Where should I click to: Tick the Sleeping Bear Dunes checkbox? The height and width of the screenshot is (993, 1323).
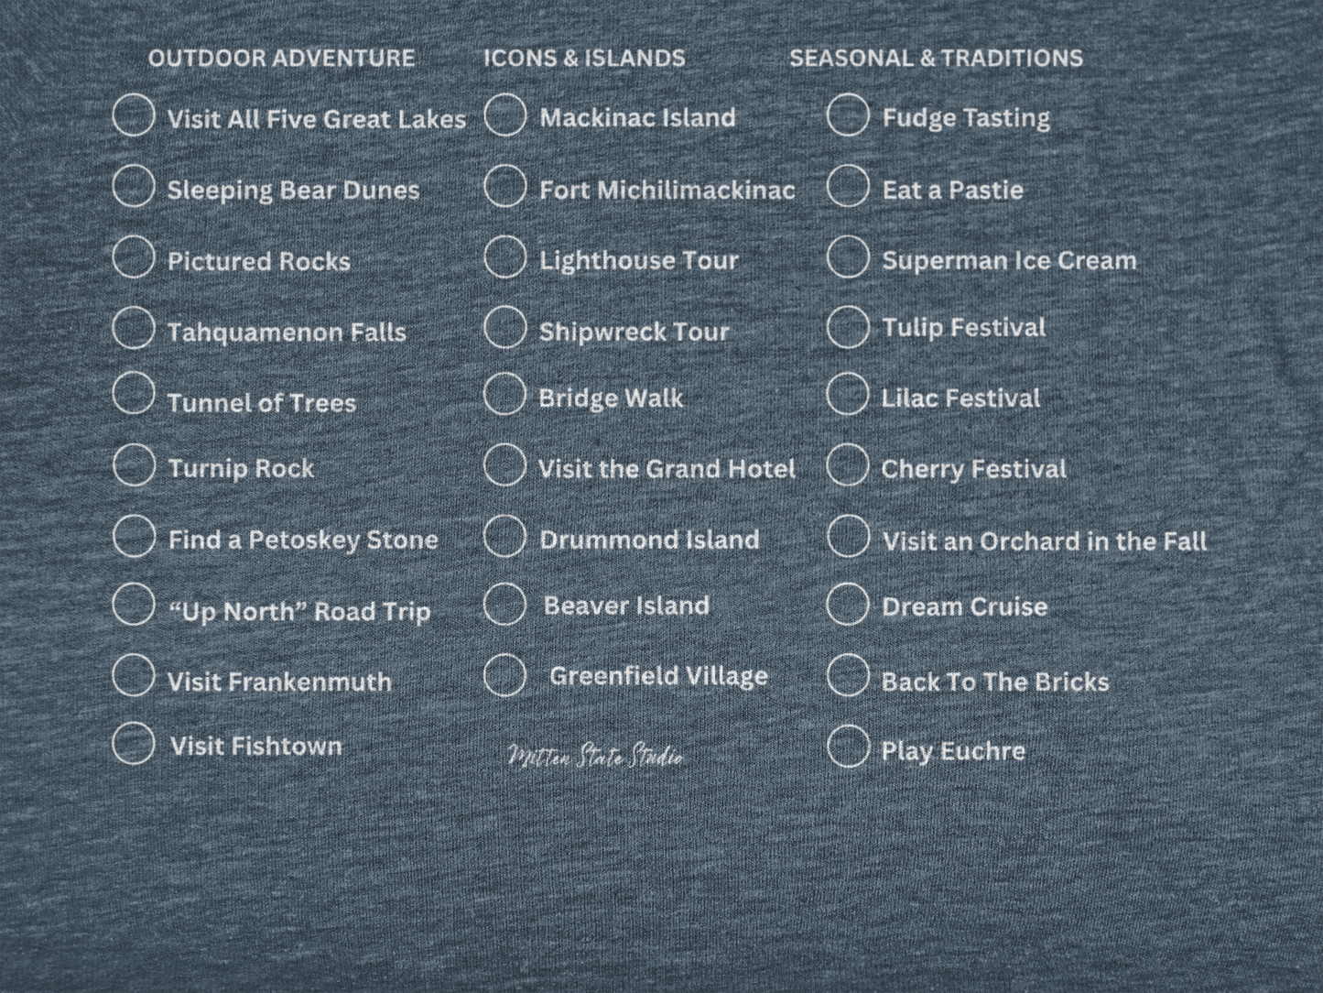click(x=134, y=186)
